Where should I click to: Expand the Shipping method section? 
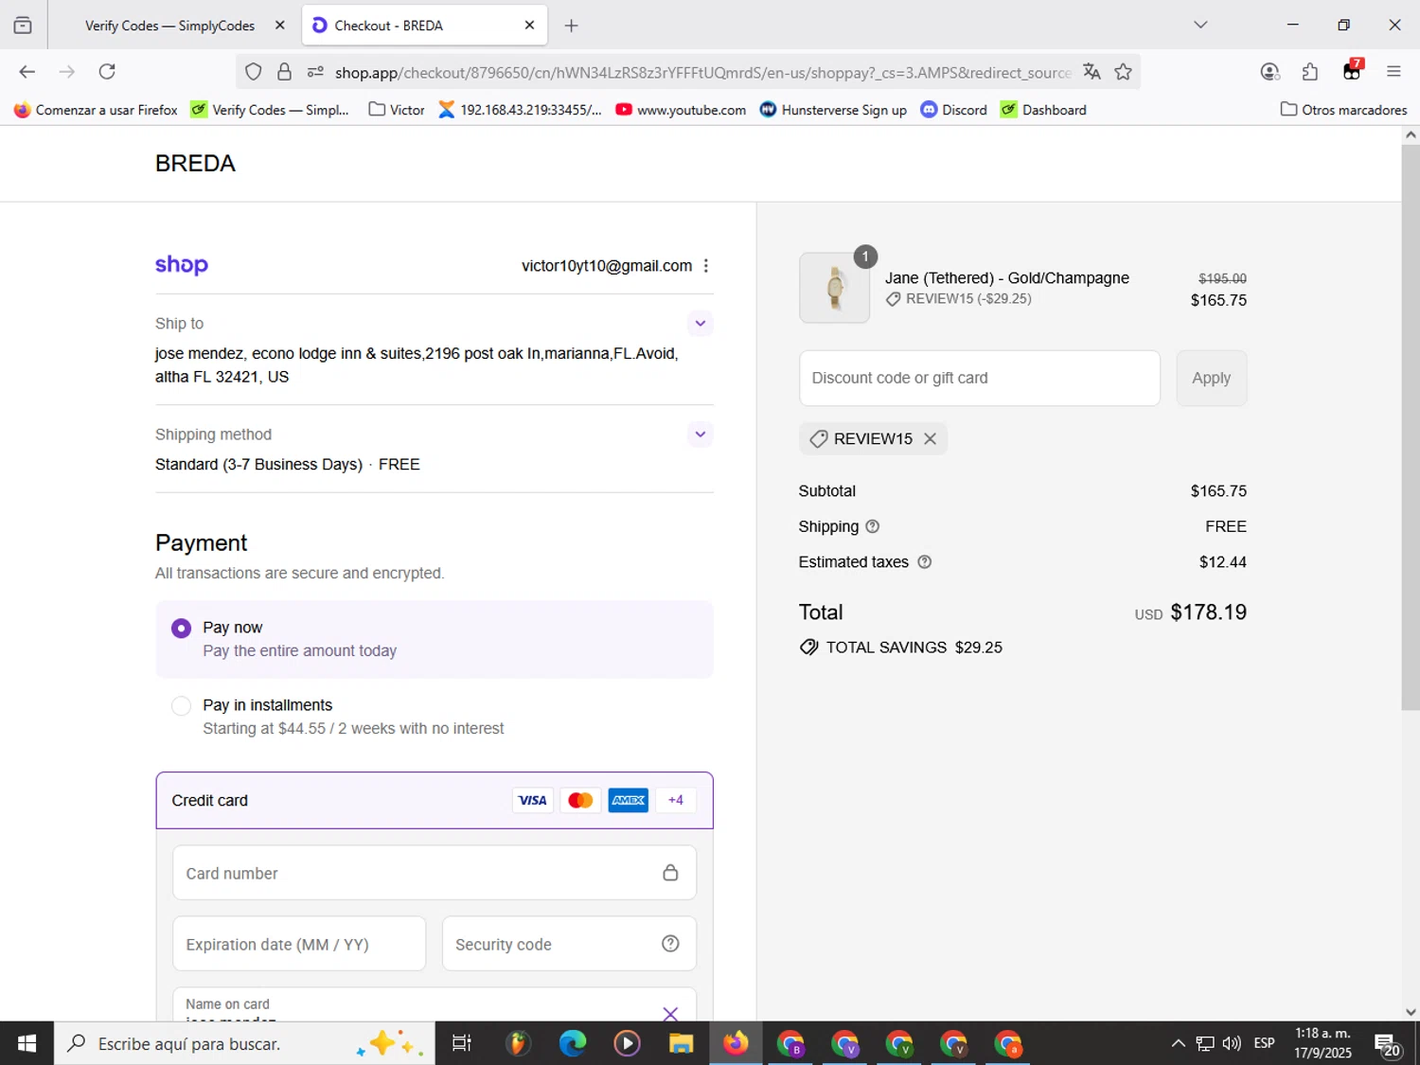click(x=700, y=435)
